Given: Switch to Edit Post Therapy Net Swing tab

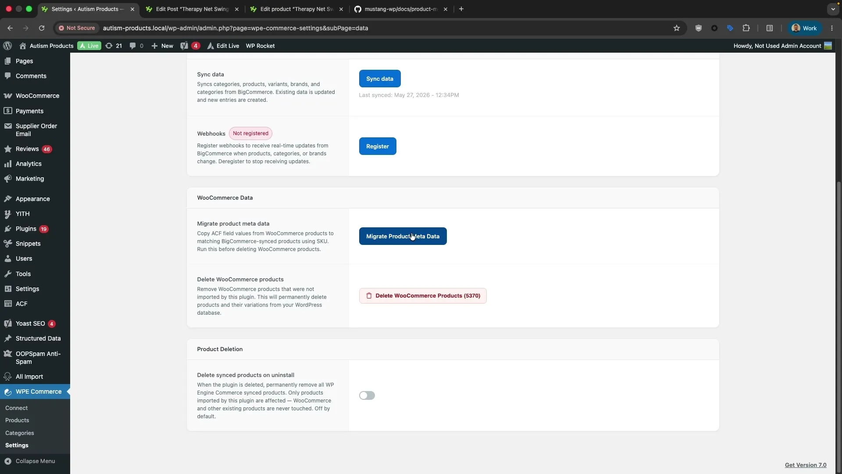Looking at the screenshot, I should pos(193,9).
